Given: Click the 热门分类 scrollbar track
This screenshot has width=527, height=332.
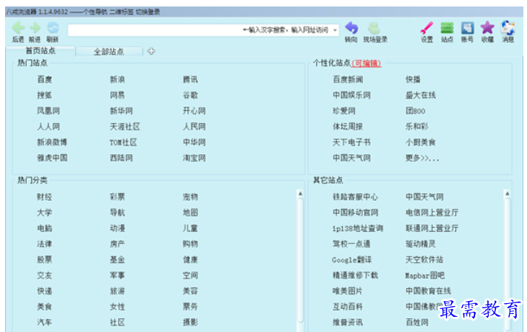Looking at the screenshot, I should tap(300, 262).
